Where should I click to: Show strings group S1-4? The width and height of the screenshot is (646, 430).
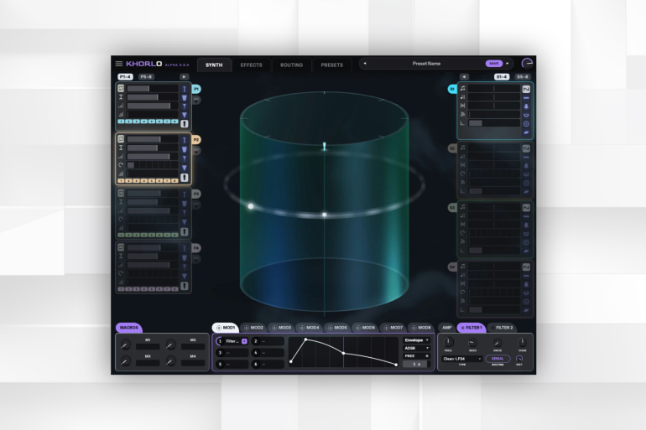click(x=502, y=76)
